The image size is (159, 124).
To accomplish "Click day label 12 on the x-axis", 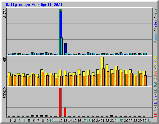I will (x=61, y=121).
